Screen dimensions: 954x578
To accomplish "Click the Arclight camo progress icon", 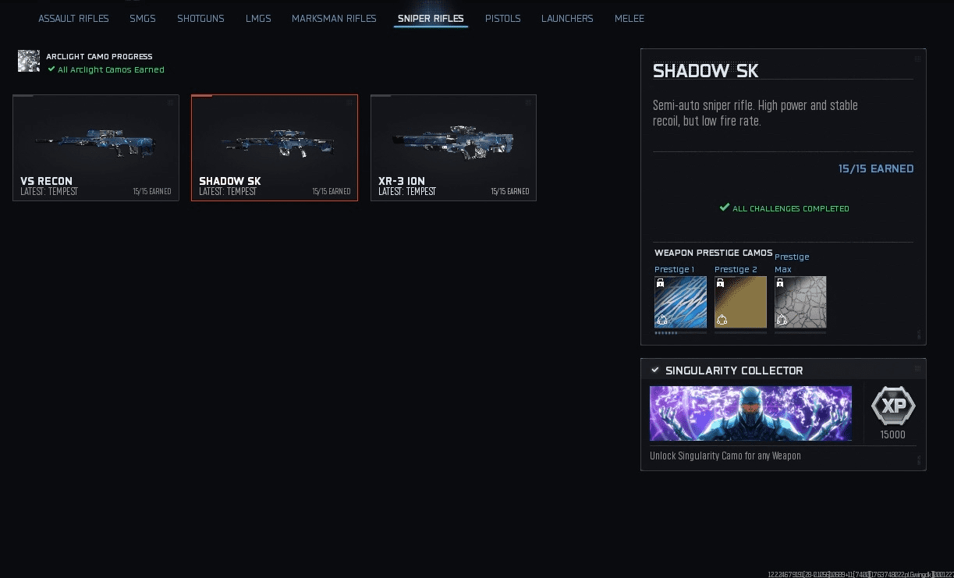I will coord(29,62).
